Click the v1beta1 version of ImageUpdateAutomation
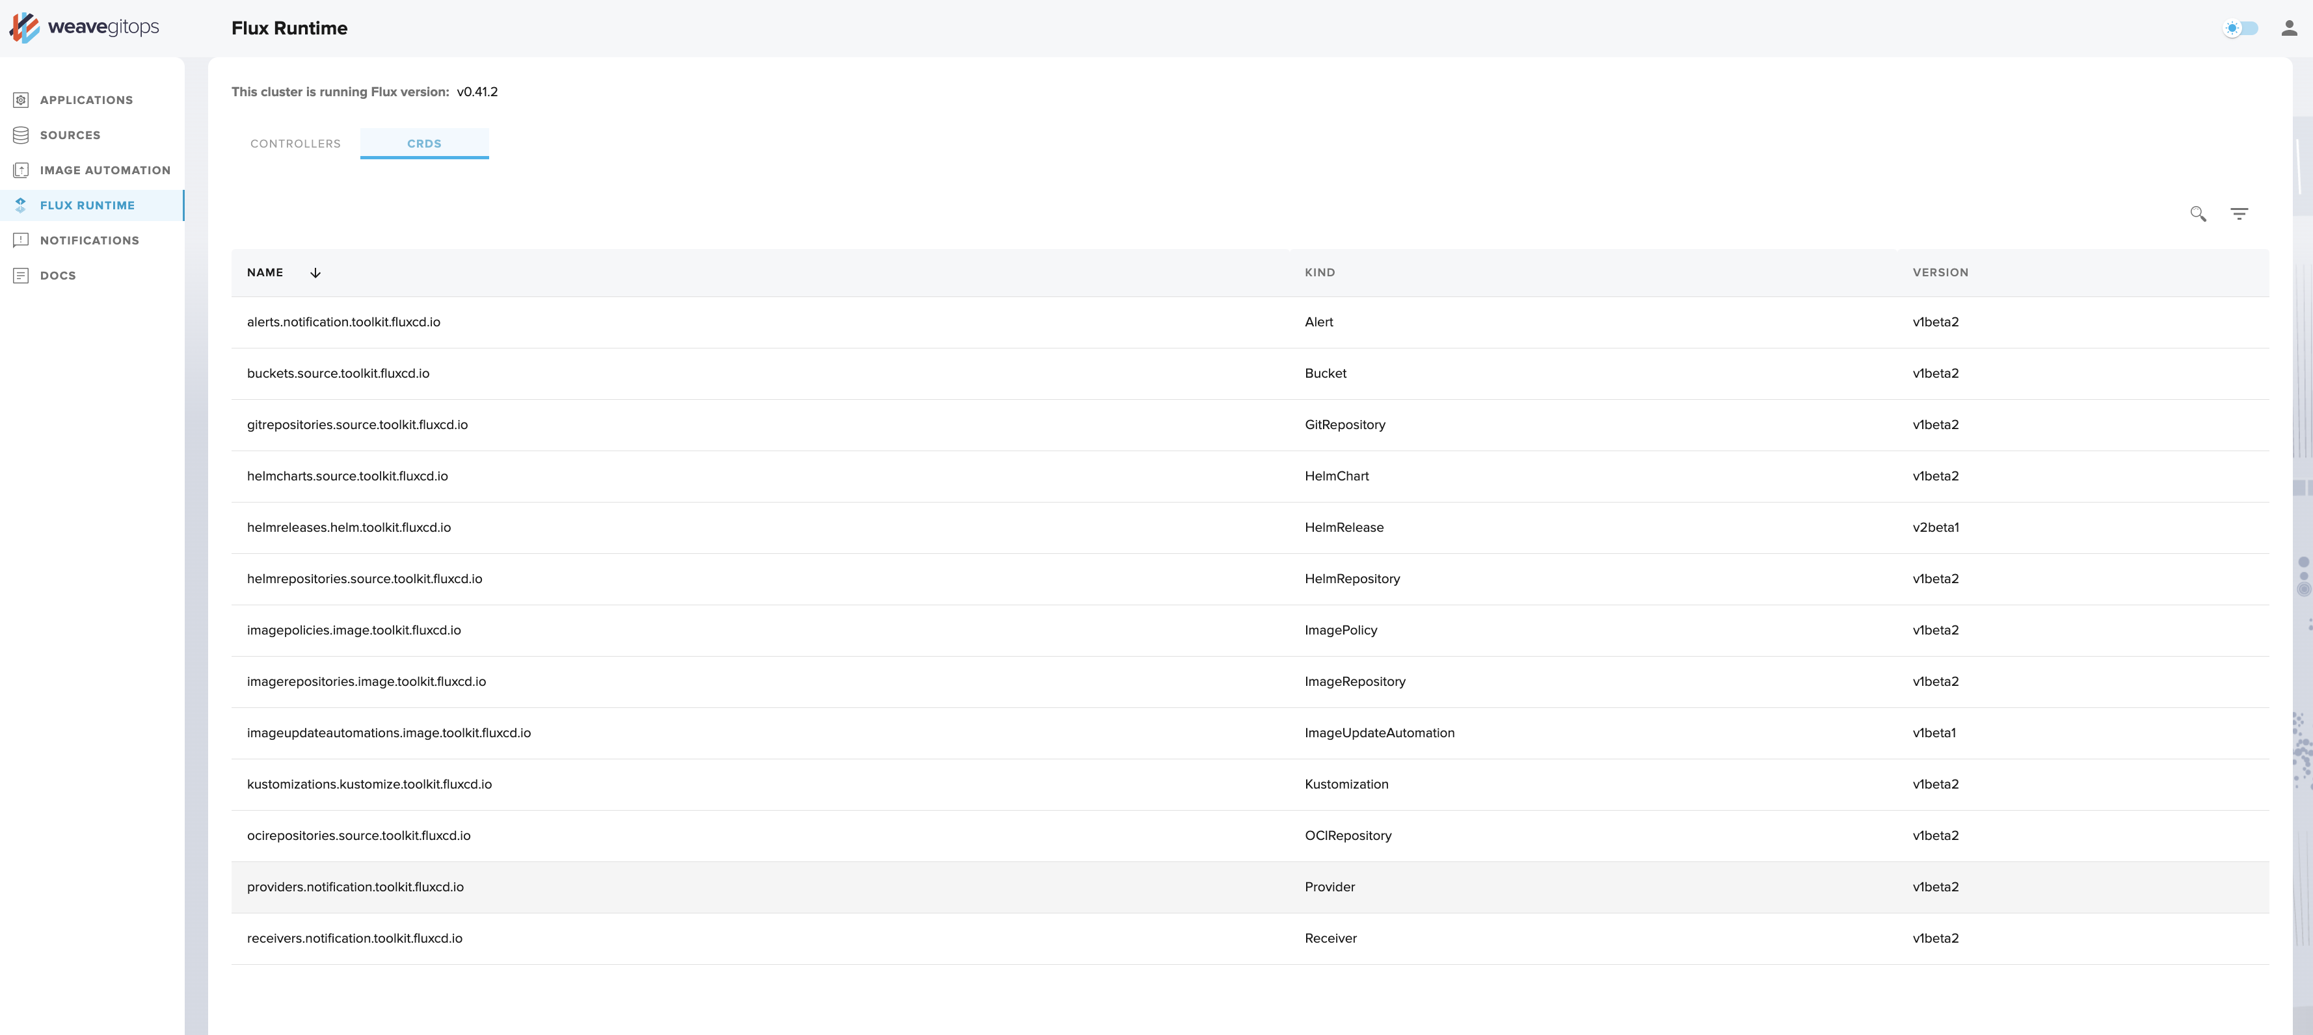Screen dimensions: 2313x1035 (x=1933, y=733)
